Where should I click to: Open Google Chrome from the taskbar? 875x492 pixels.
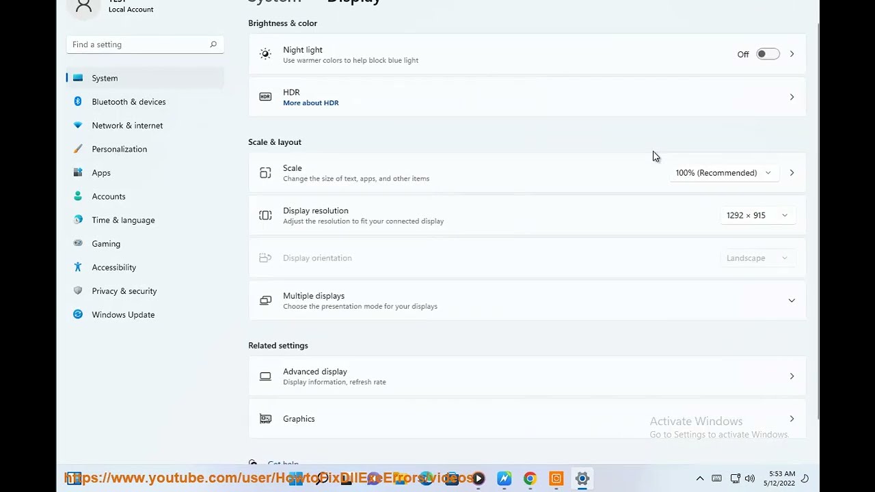530,479
